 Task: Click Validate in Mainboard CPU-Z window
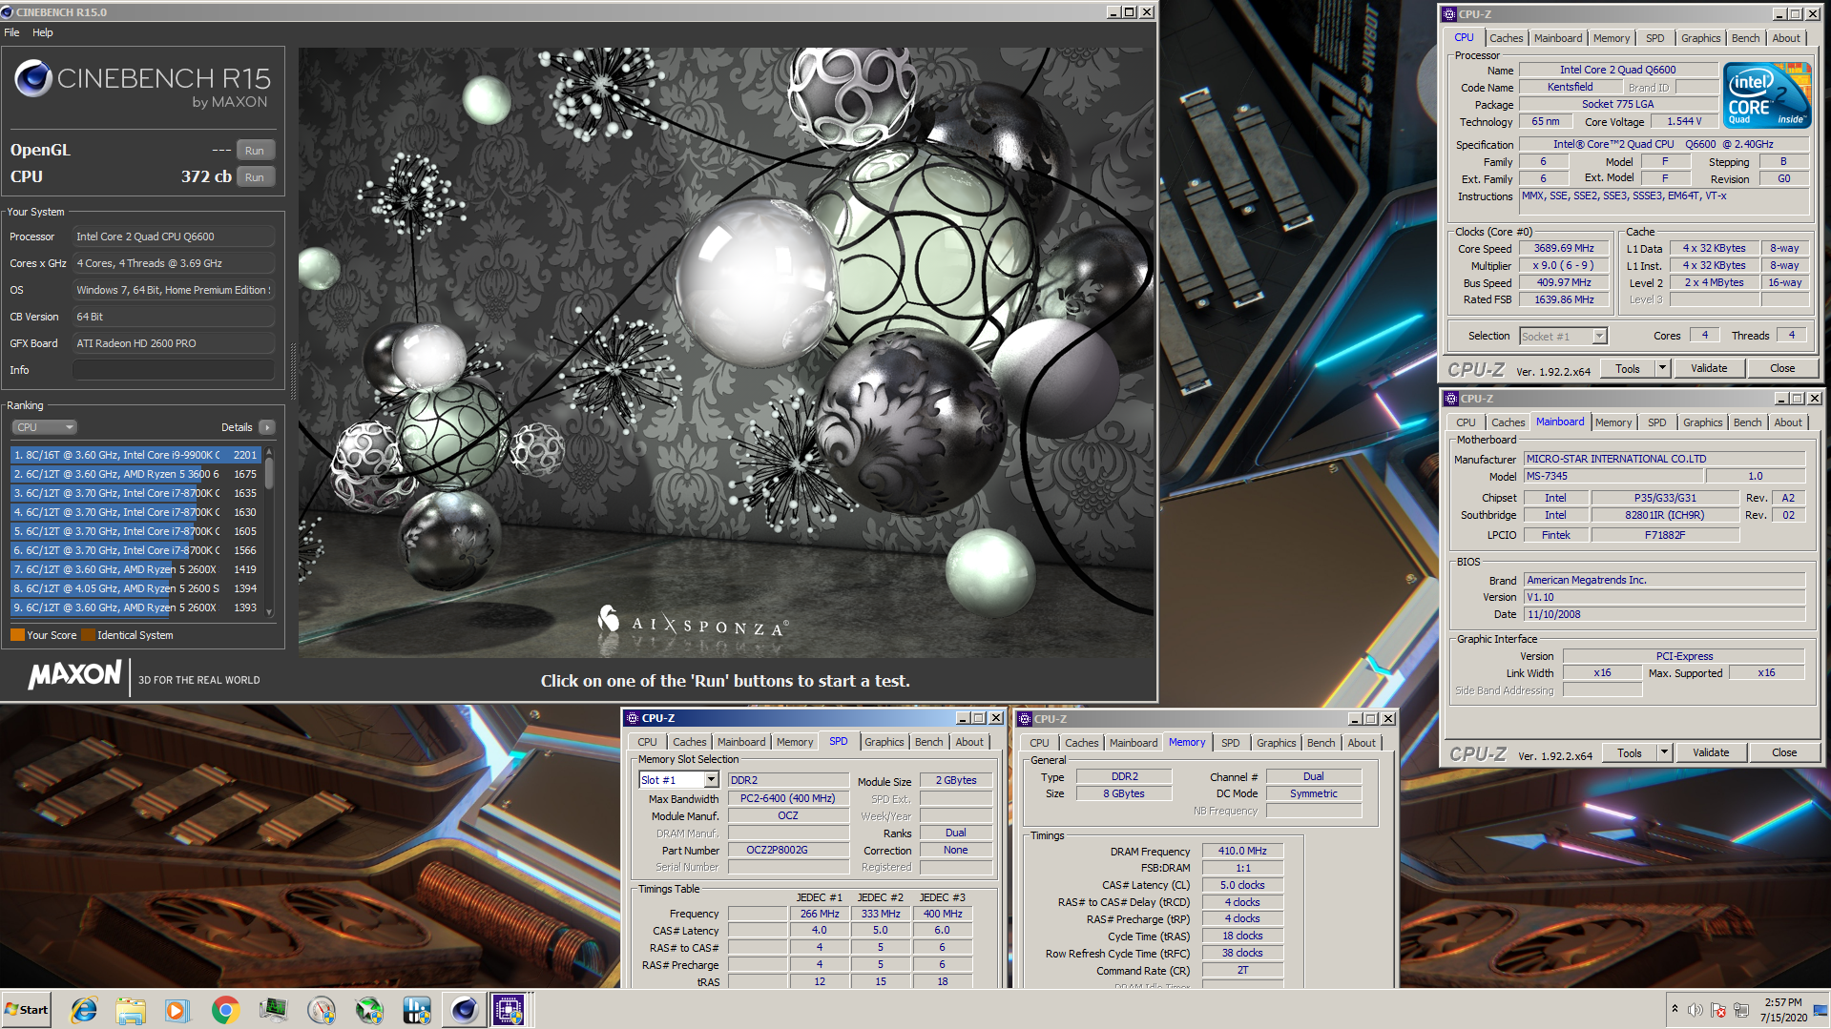[1710, 752]
